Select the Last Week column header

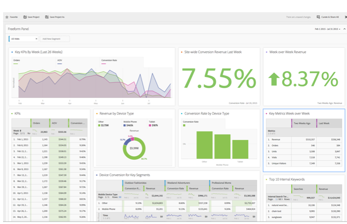[x=329, y=123]
